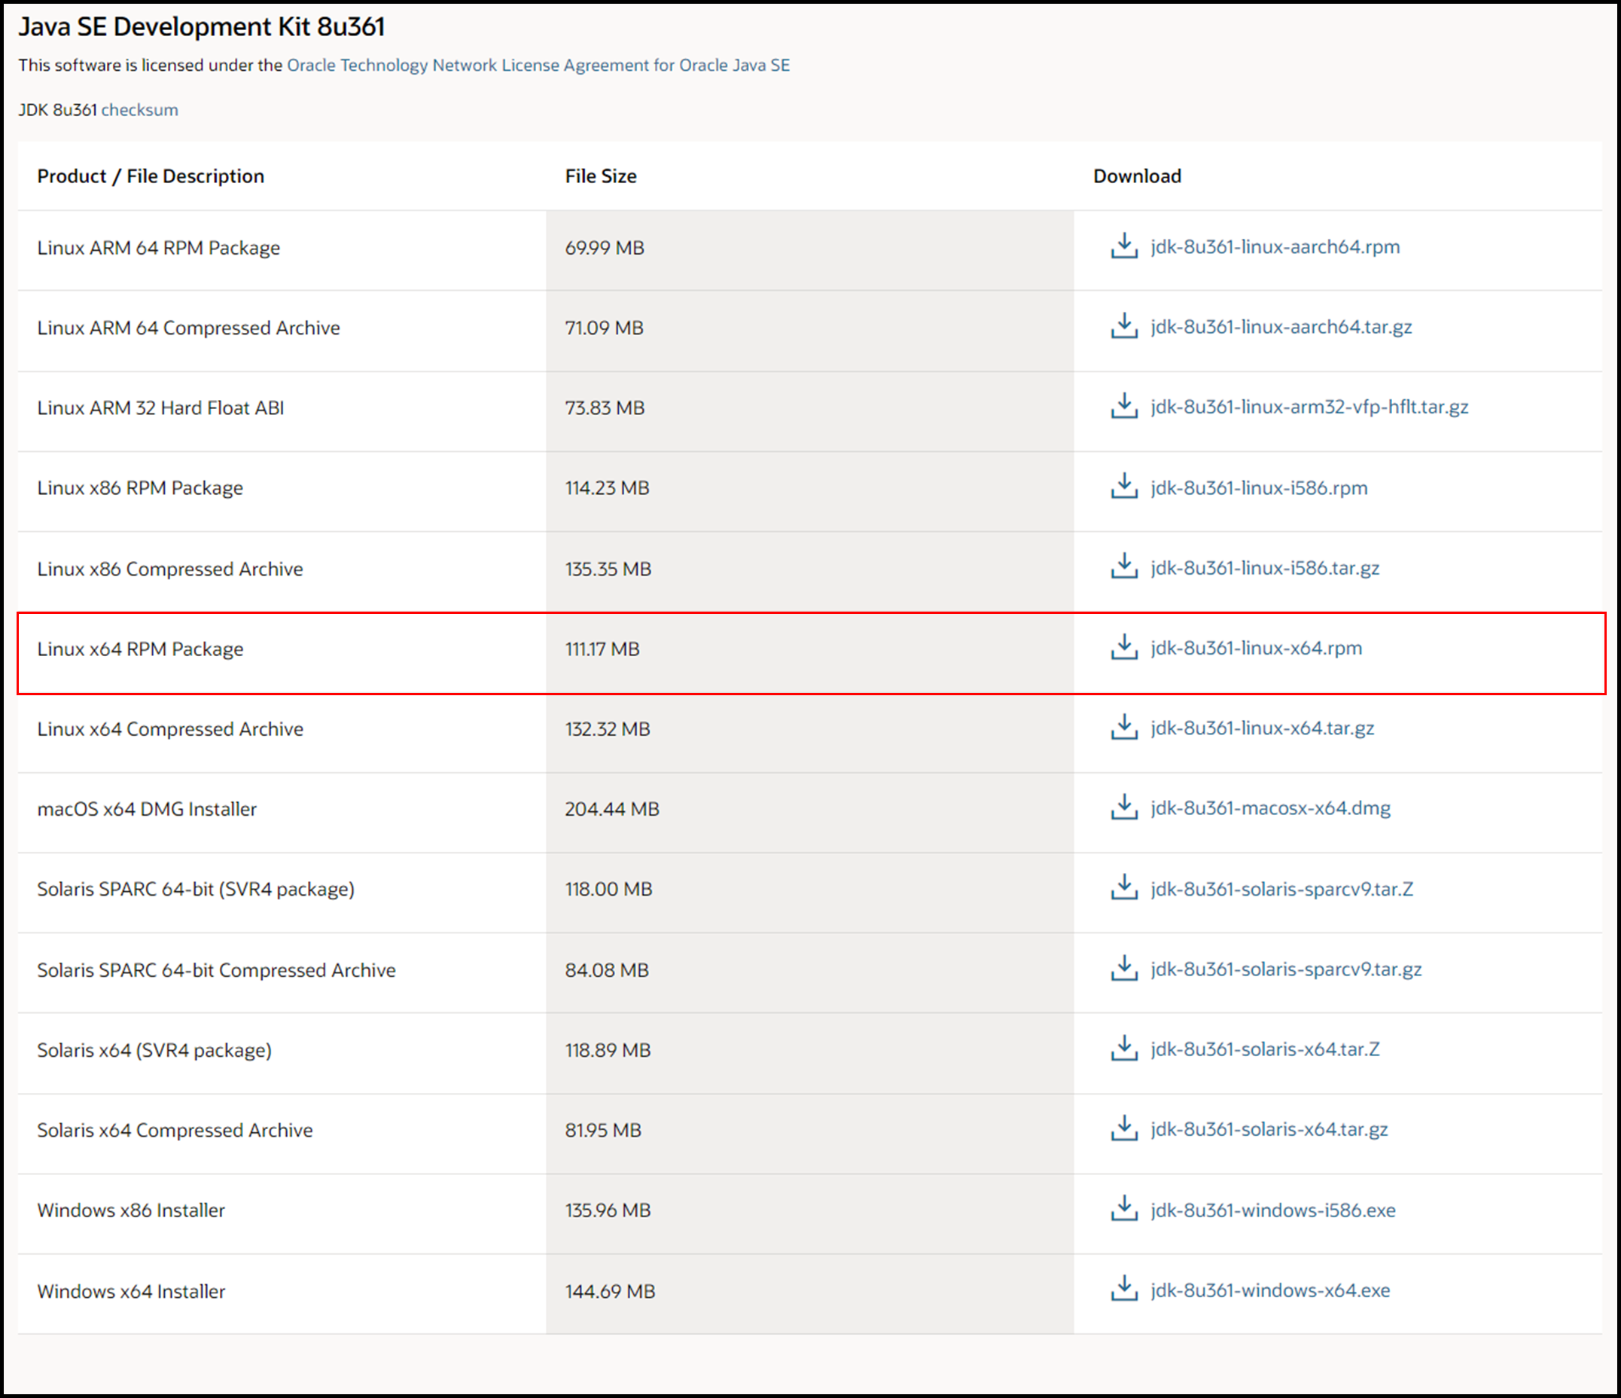Select the Linux x64 RPM Package row label

pos(140,649)
